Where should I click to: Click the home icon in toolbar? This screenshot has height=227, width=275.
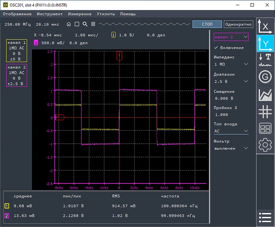tap(69, 24)
